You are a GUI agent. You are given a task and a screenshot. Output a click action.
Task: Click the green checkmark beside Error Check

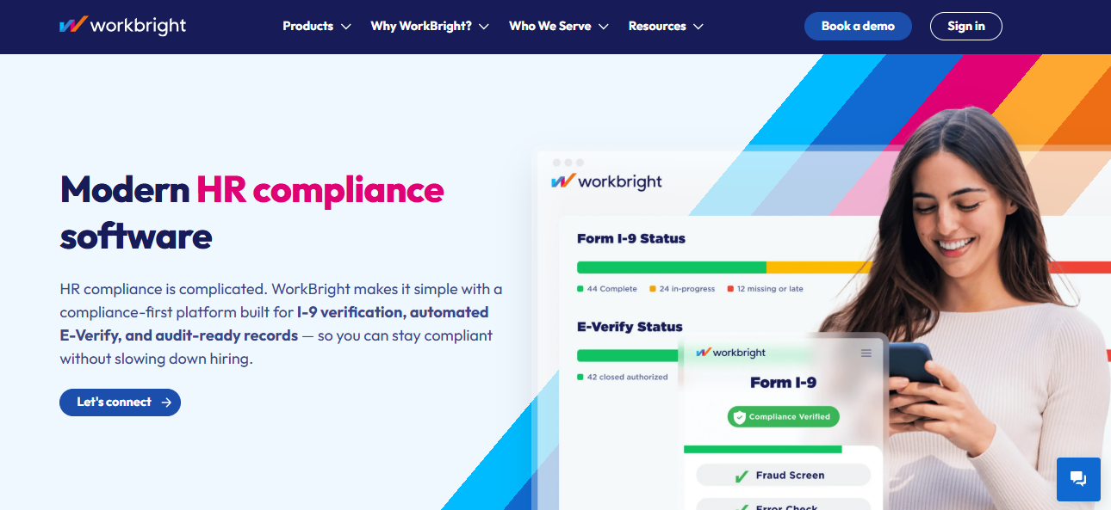tap(741, 506)
